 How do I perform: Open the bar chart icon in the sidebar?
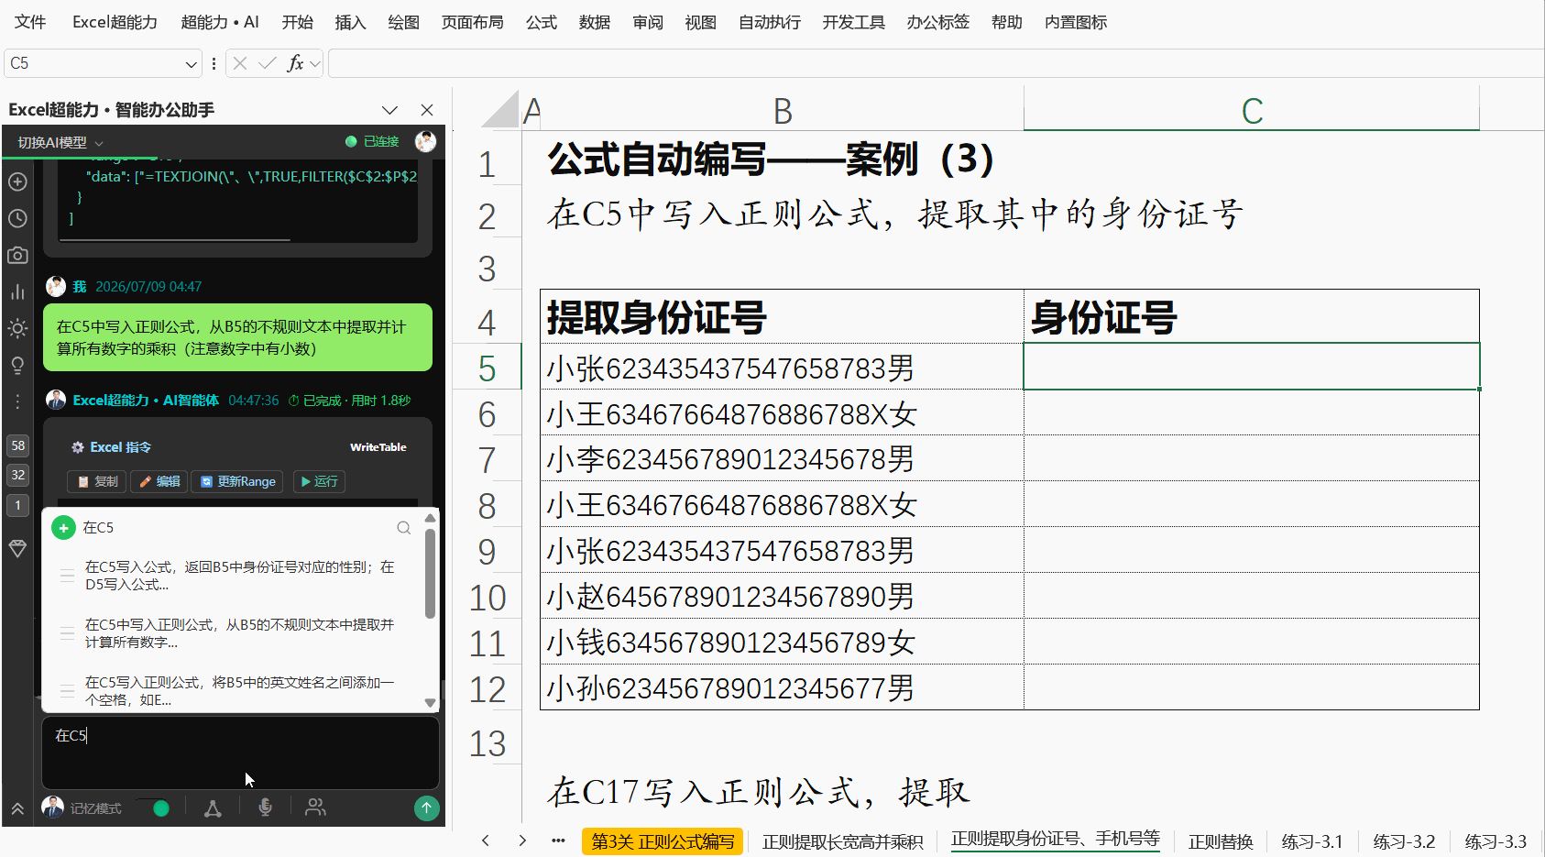[17, 291]
